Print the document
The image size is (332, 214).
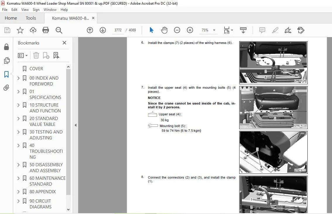(x=45, y=30)
